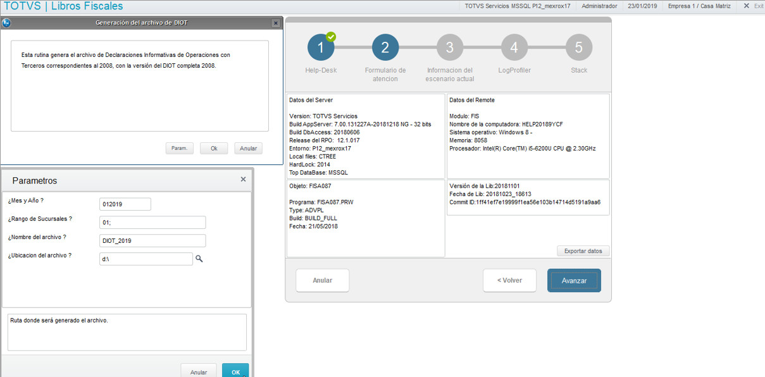Click the Ubicacion del archivo input field
The height and width of the screenshot is (377, 765).
point(146,259)
